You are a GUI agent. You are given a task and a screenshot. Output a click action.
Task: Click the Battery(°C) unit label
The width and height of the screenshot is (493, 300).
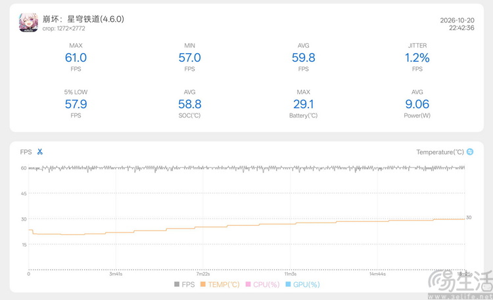click(x=304, y=116)
